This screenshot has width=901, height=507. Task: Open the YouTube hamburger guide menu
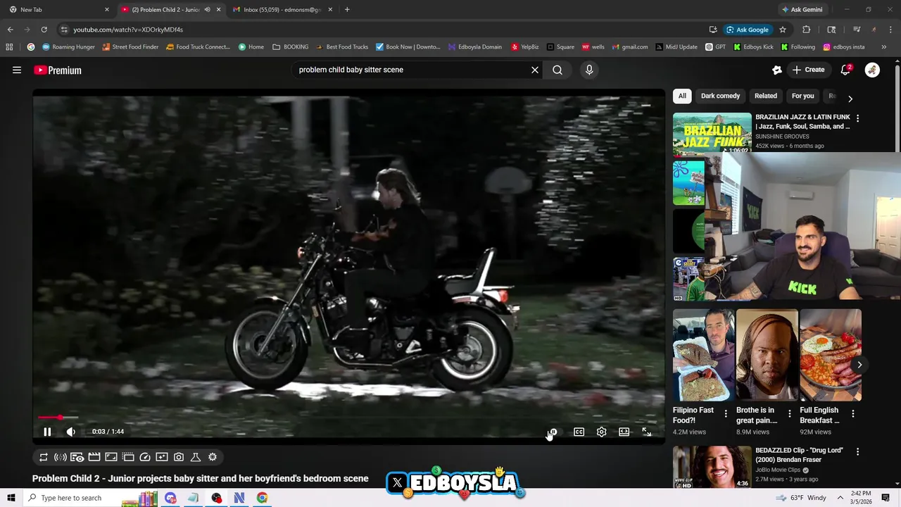click(x=17, y=70)
